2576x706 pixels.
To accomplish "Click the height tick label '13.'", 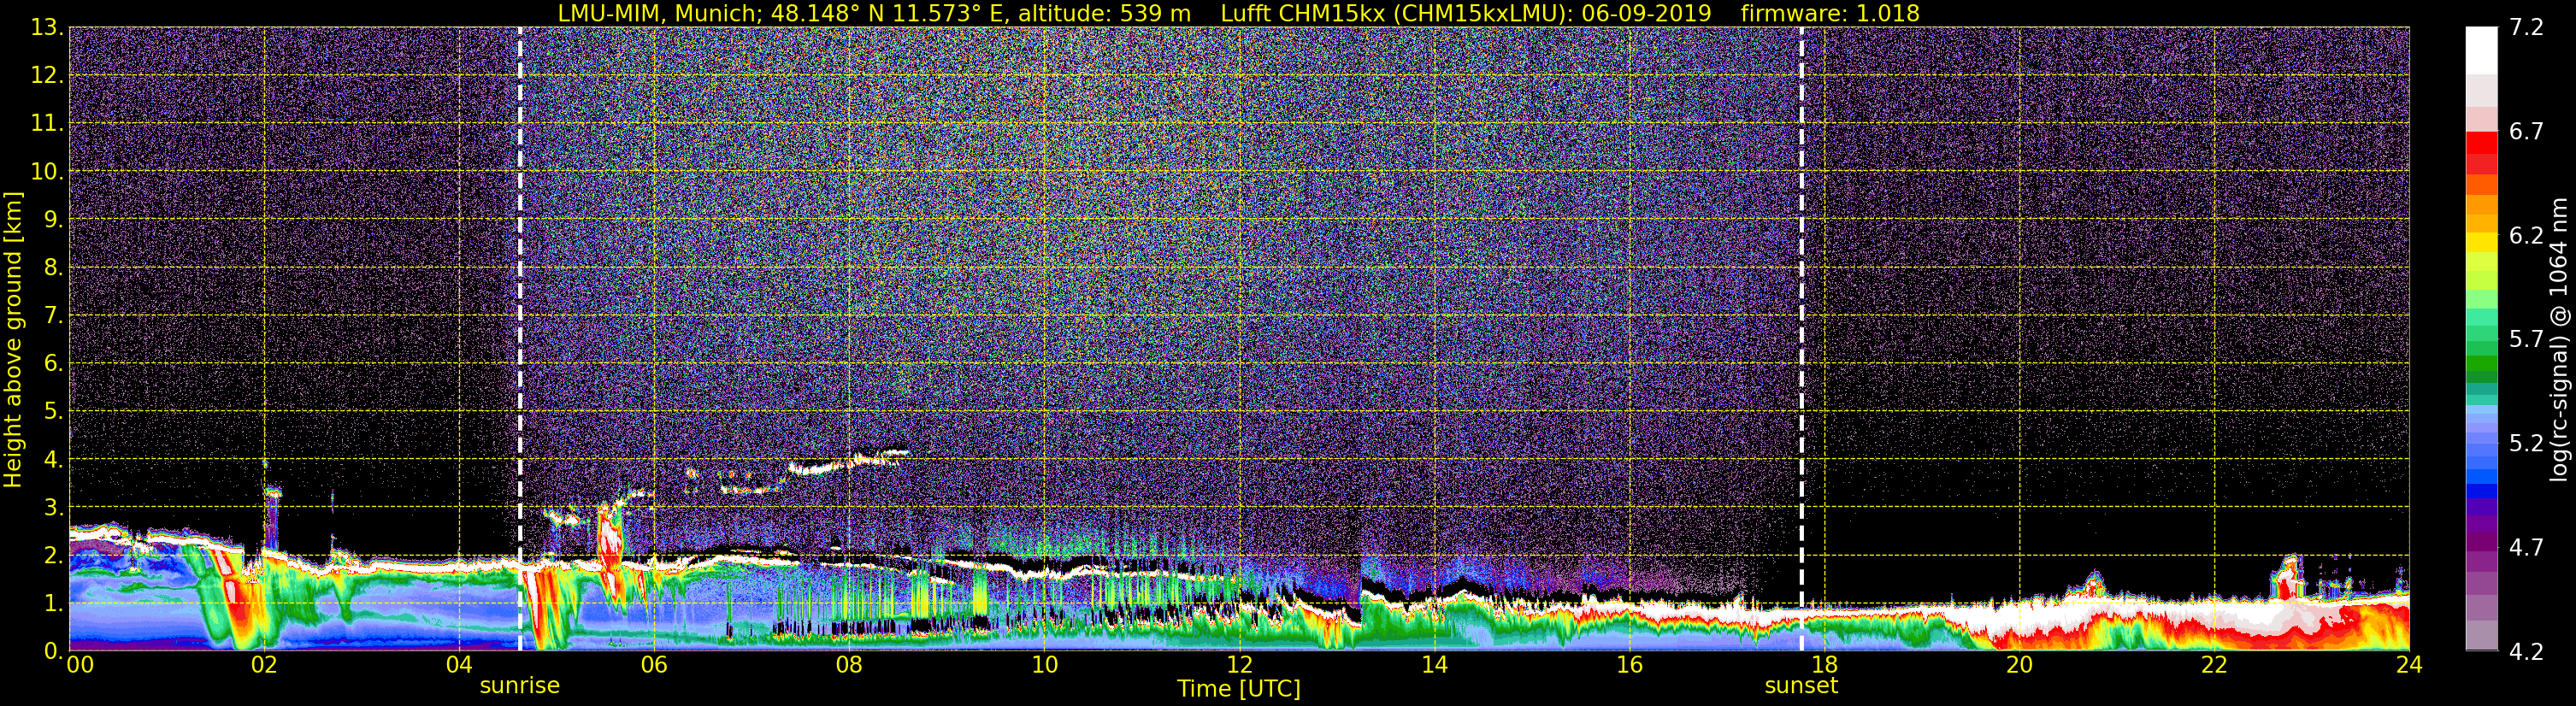I will [47, 27].
